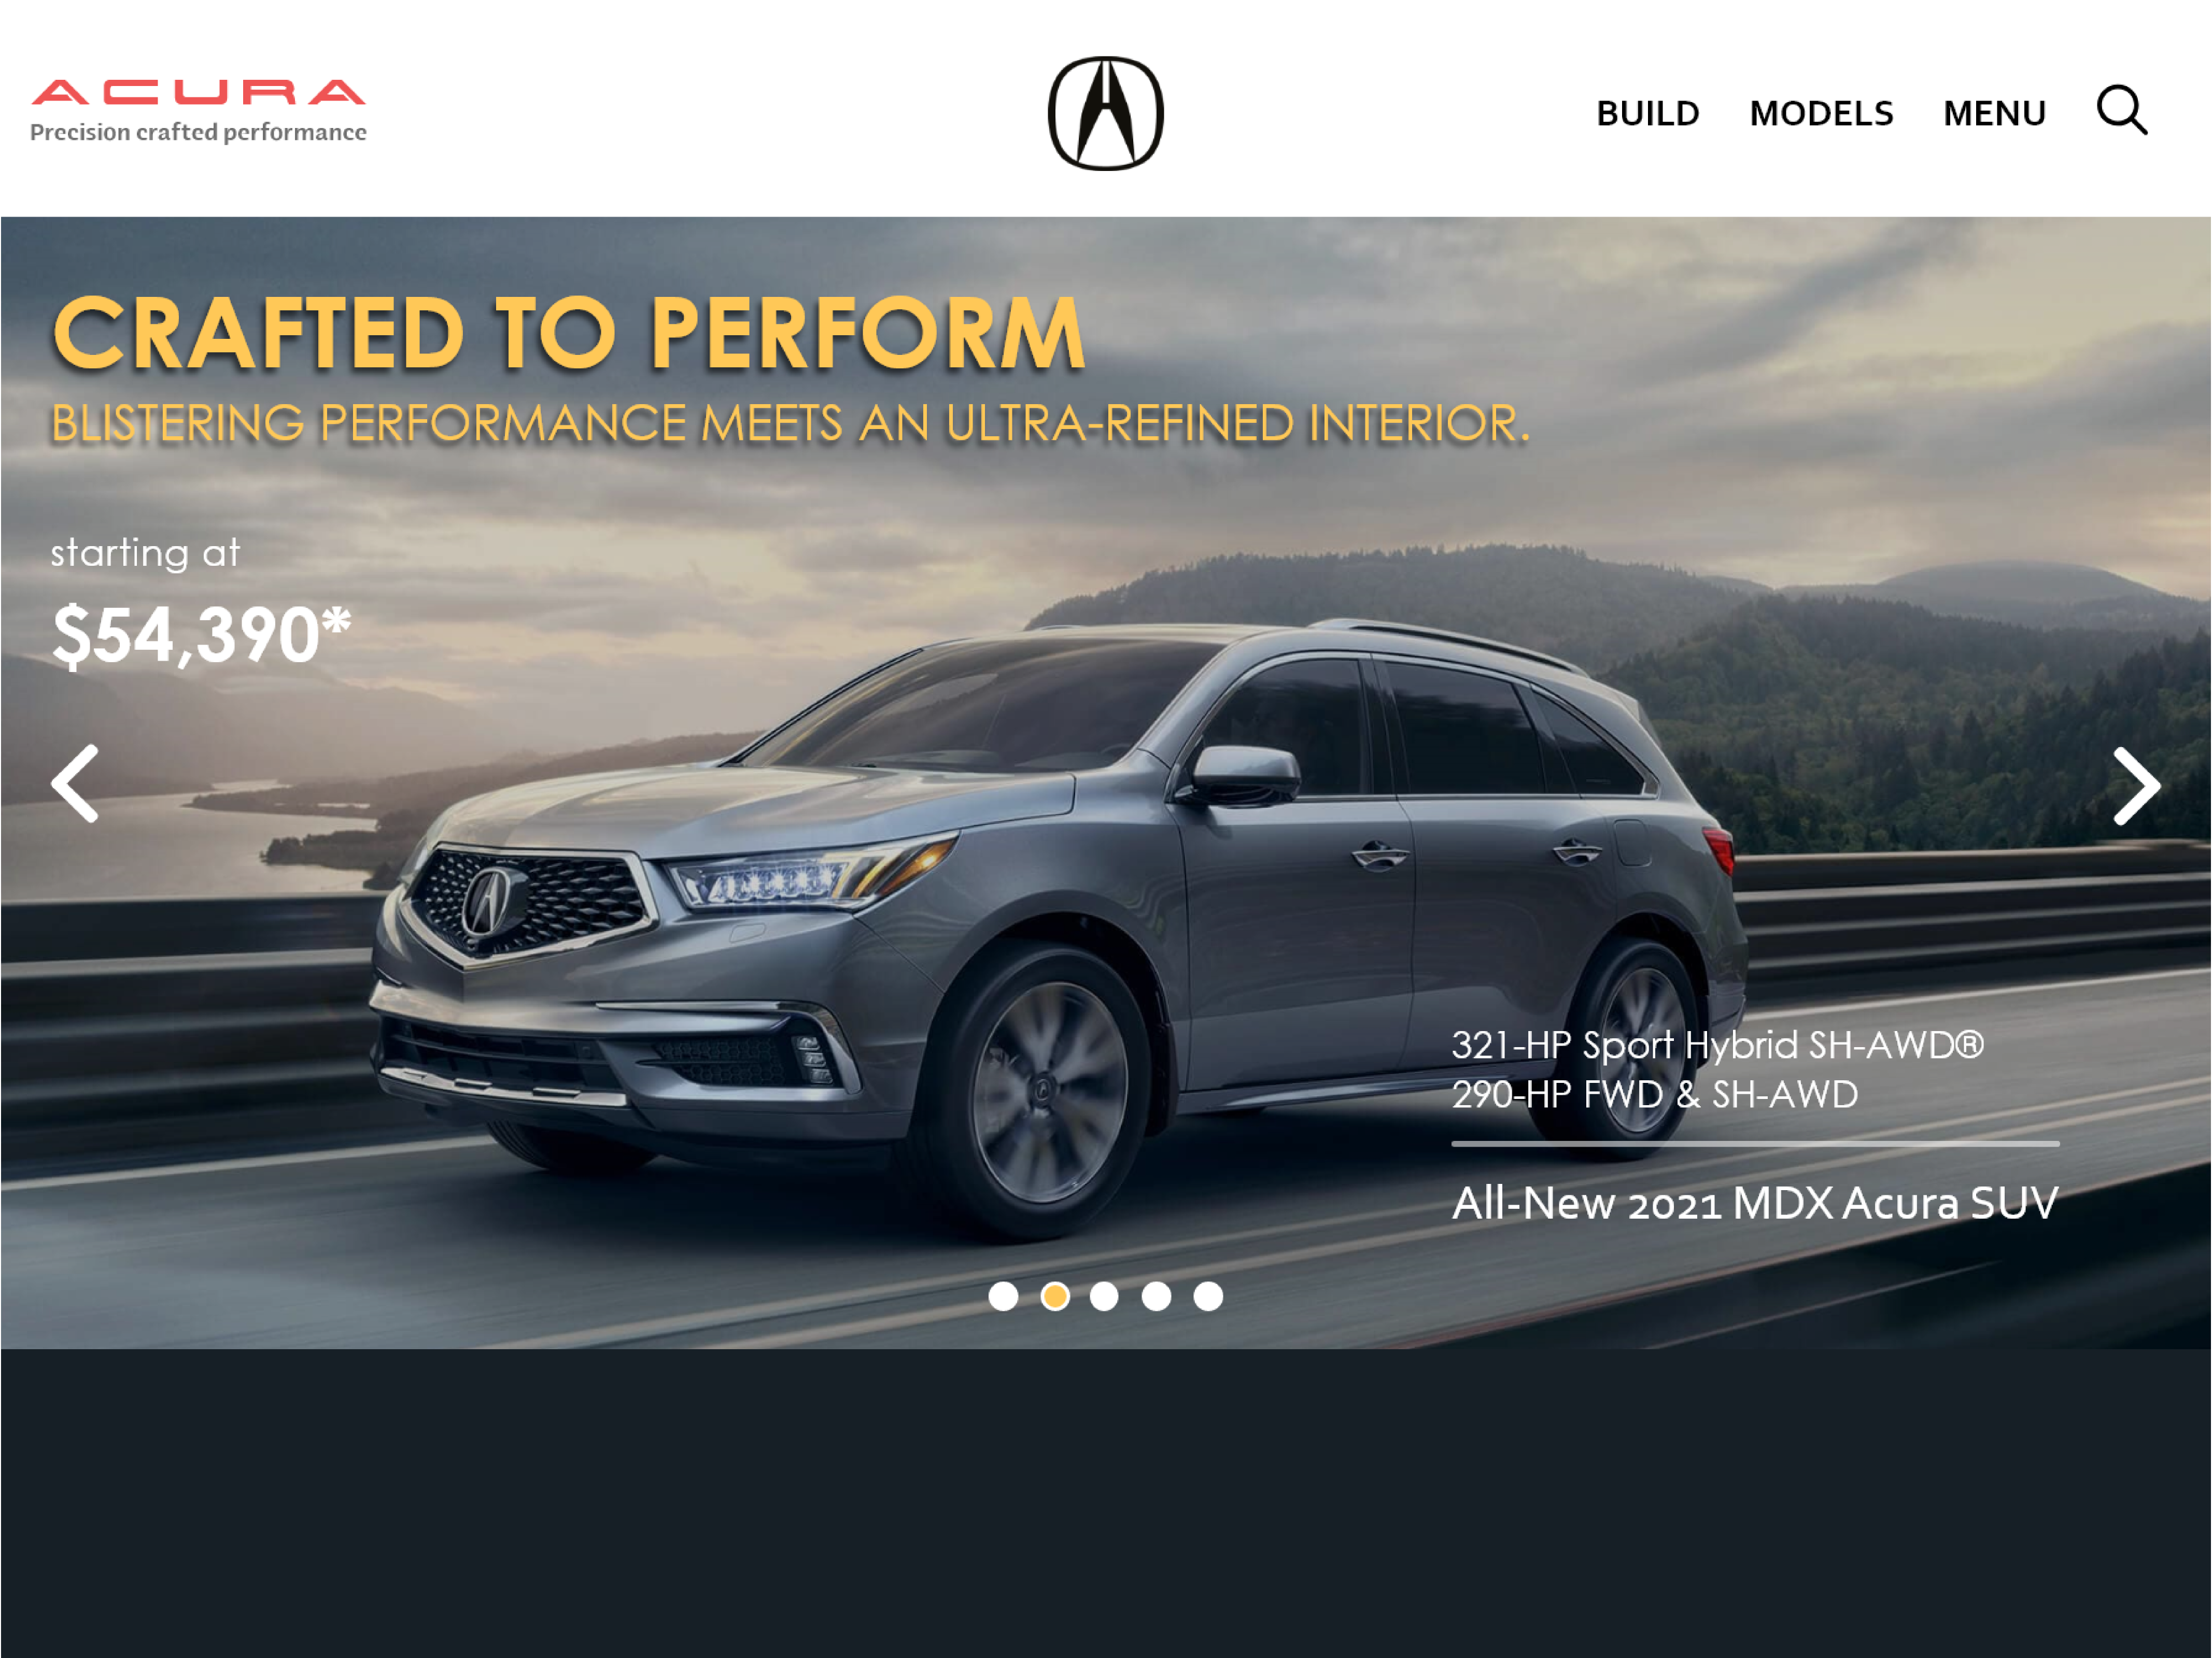This screenshot has width=2212, height=1658.
Task: Click the red ACURA wordmark logo
Action: pyautogui.click(x=198, y=92)
